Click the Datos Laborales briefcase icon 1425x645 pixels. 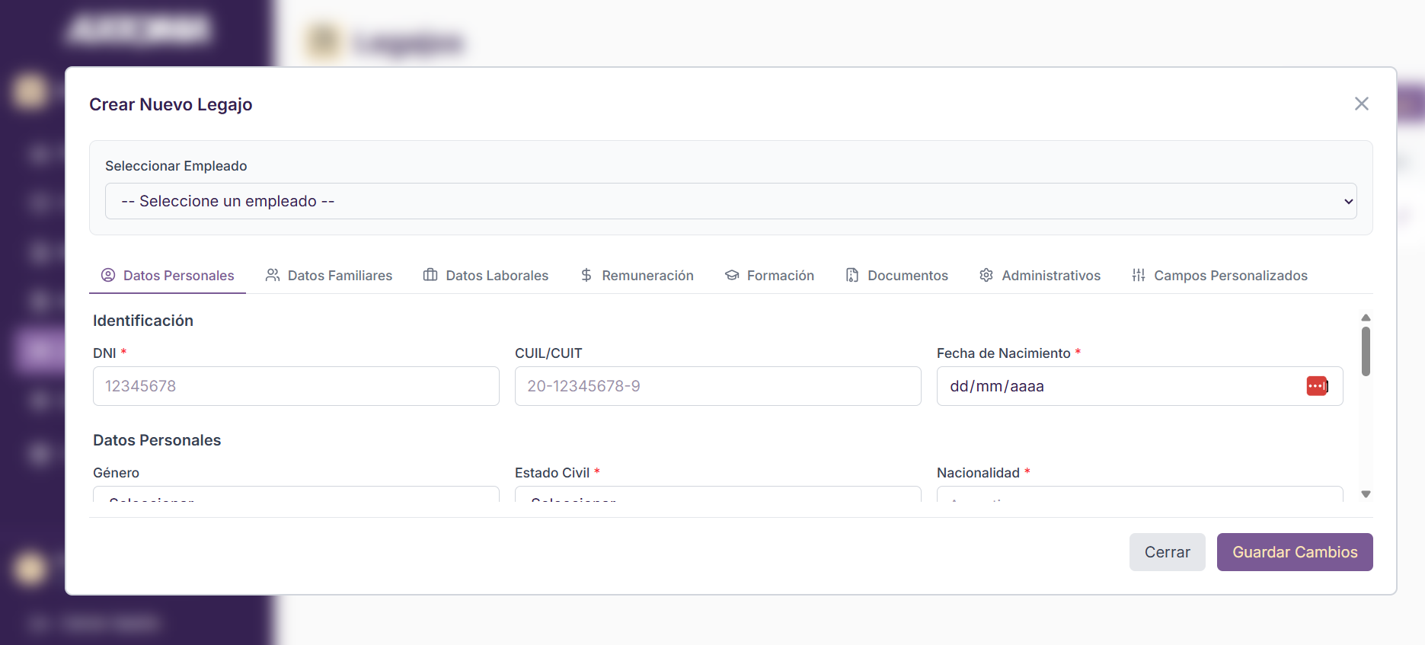[430, 275]
